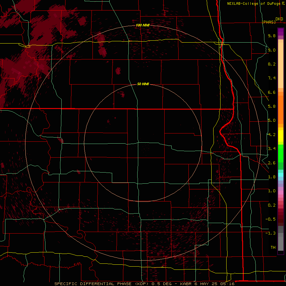Pick the purple segment of the color bar
Screen dimensions: 286x286
pyautogui.click(x=281, y=32)
